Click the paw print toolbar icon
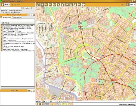Screen dimensions: 136x106 (71, 5)
